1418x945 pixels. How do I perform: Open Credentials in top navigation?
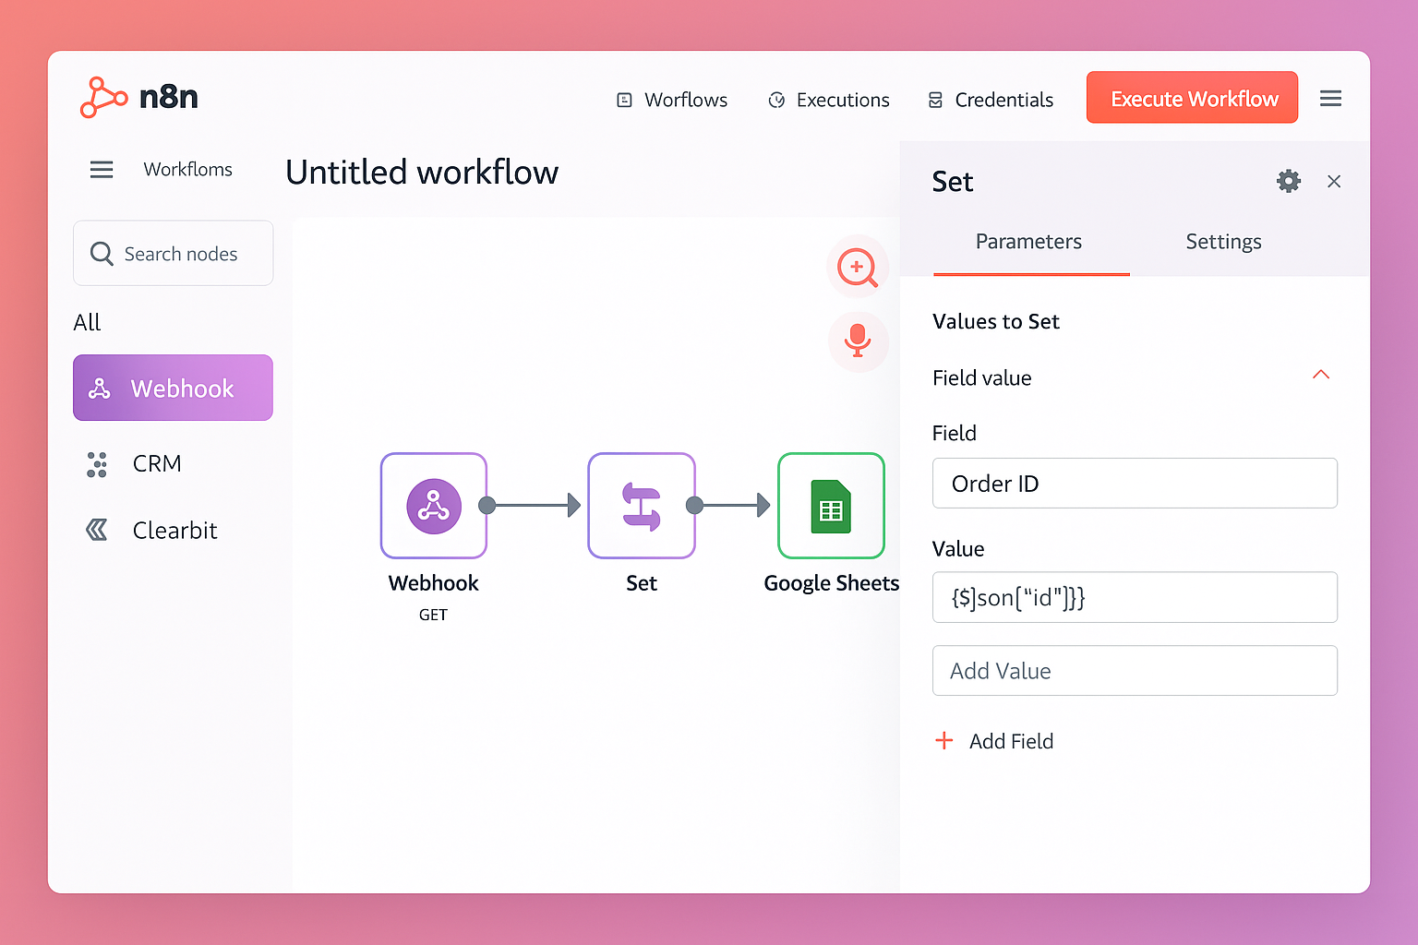[x=990, y=100]
